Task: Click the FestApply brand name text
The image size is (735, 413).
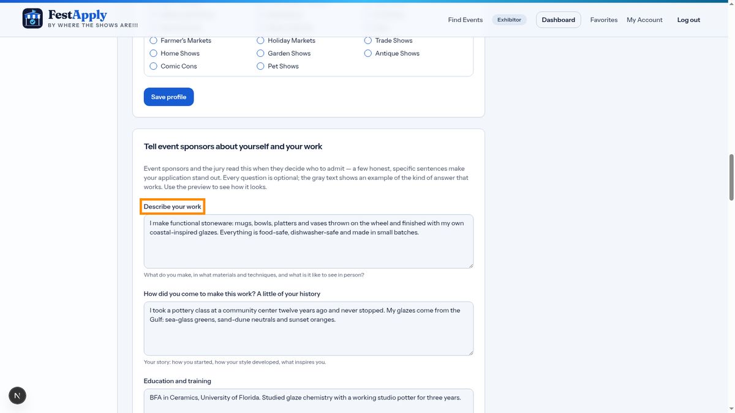Action: tap(78, 15)
